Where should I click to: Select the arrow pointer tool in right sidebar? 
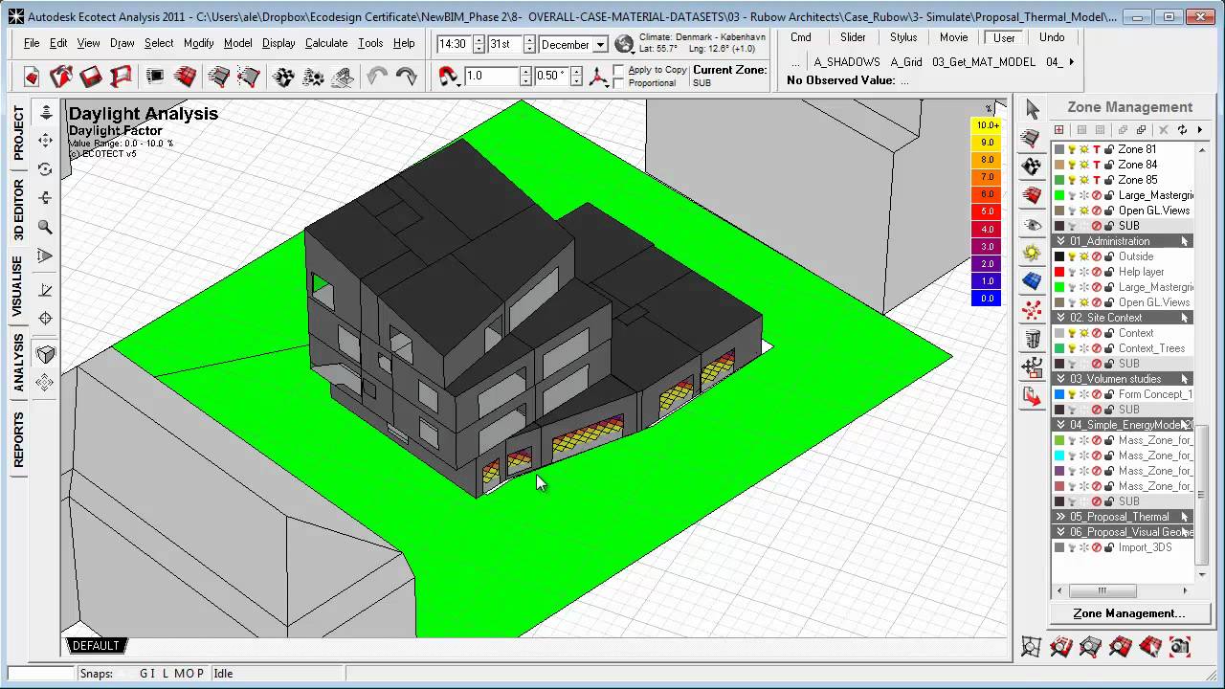point(1032,110)
